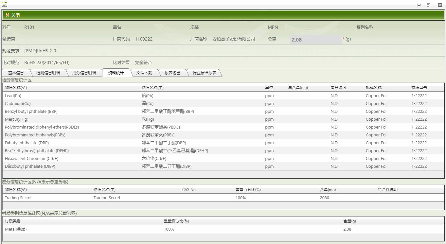
Task: Select the Metal(金属) row
Action: (223, 229)
